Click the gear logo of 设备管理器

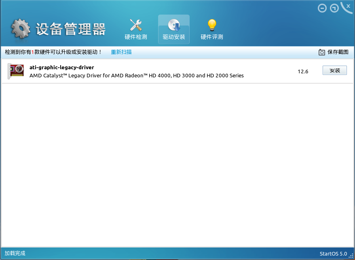click(21, 29)
